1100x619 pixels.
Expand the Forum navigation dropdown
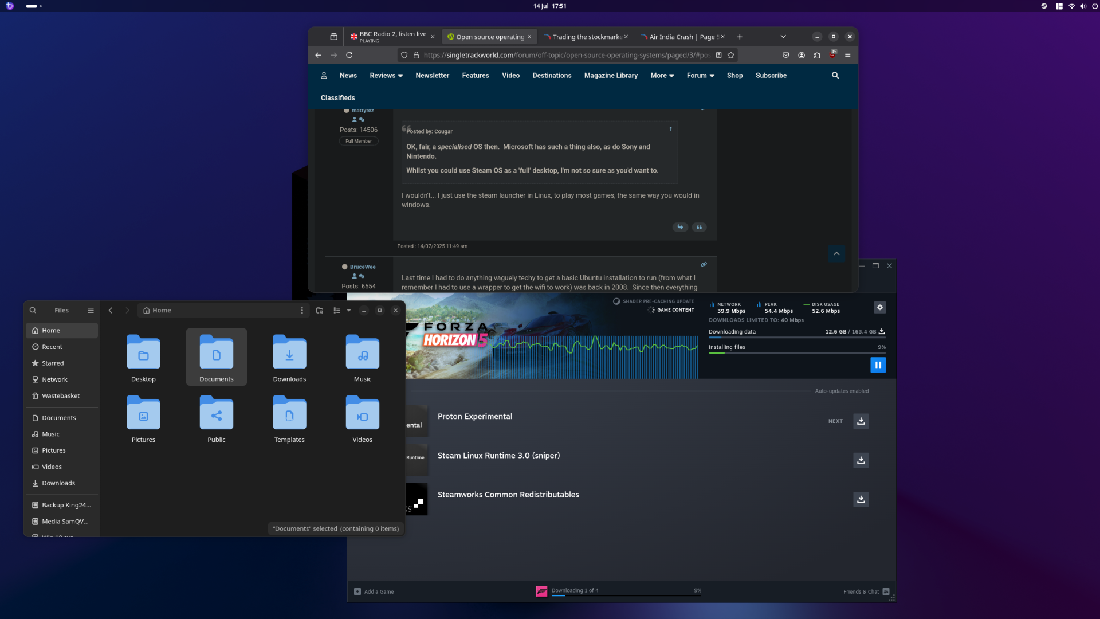click(700, 76)
